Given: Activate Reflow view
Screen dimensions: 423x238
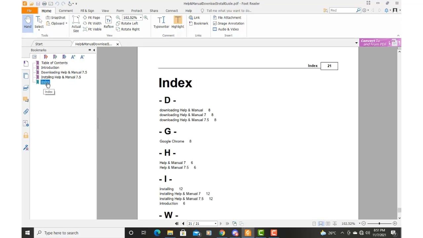Looking at the screenshot, I should (108, 23).
